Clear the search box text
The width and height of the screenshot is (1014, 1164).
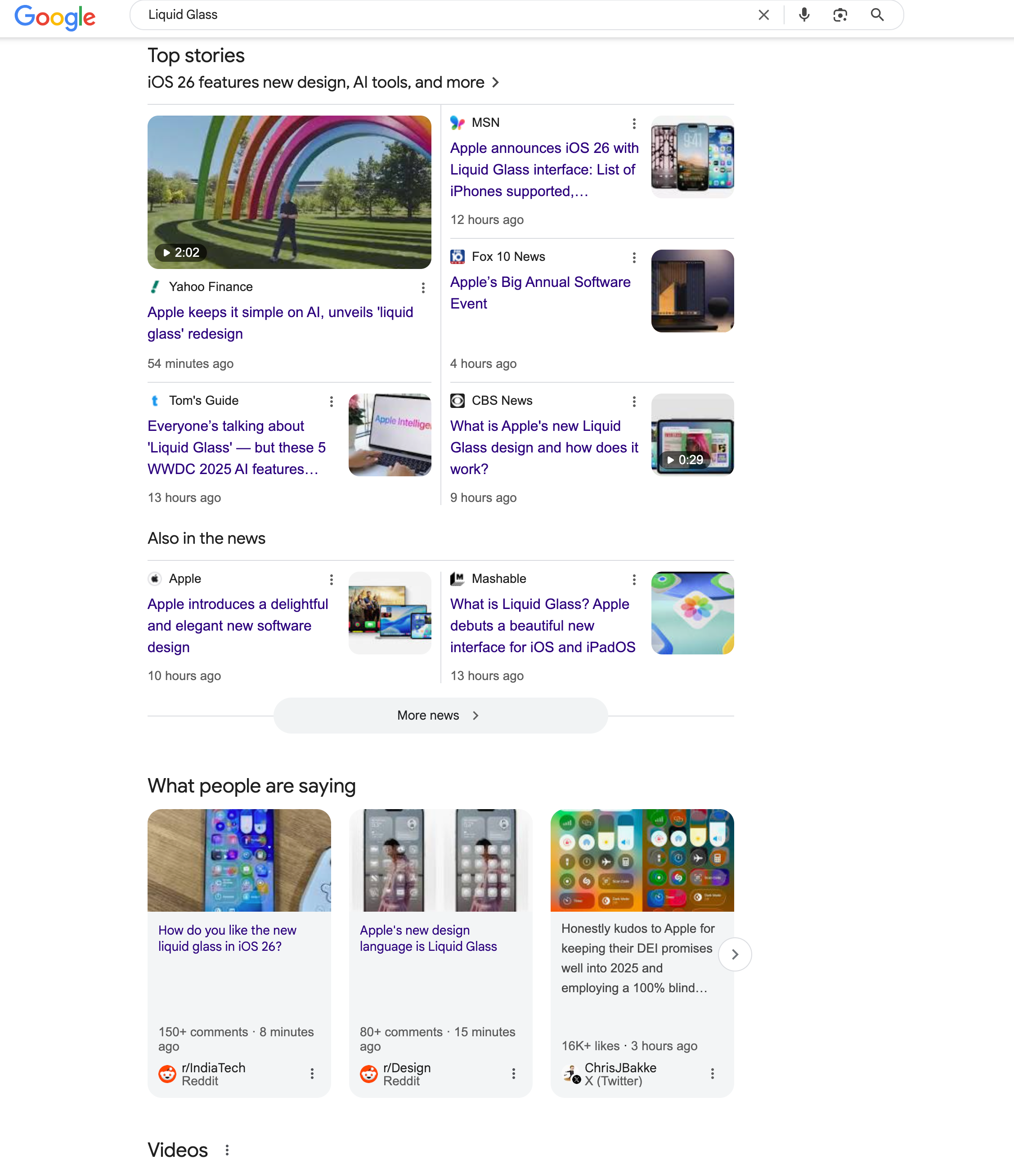tap(763, 15)
